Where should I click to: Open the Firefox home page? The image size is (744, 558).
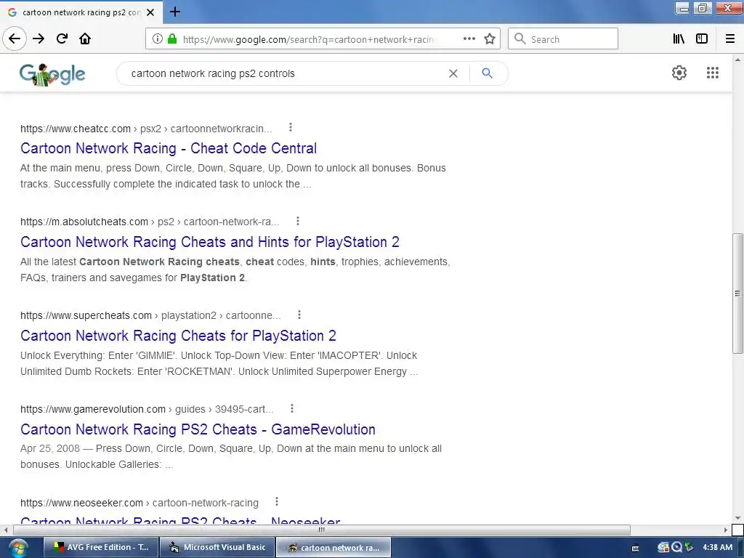[x=85, y=39]
